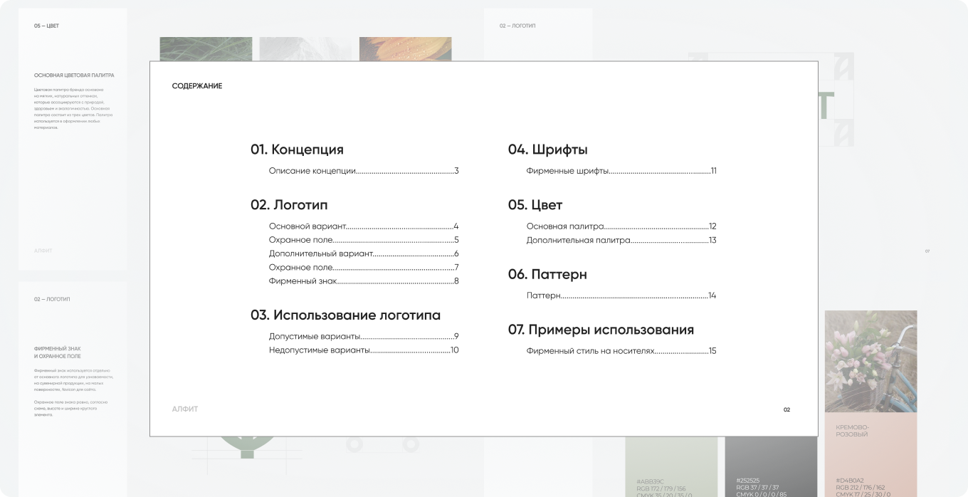The width and height of the screenshot is (968, 497).
Task: Click the tulips and bicycle photo
Action: (870, 361)
